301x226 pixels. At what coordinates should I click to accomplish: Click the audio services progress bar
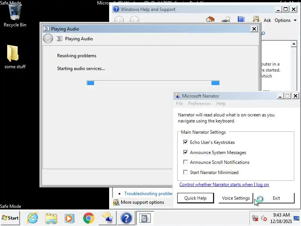tap(153, 83)
